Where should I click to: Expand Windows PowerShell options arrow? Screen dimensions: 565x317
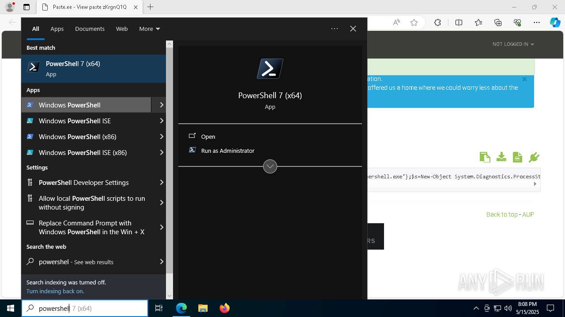pos(162,105)
